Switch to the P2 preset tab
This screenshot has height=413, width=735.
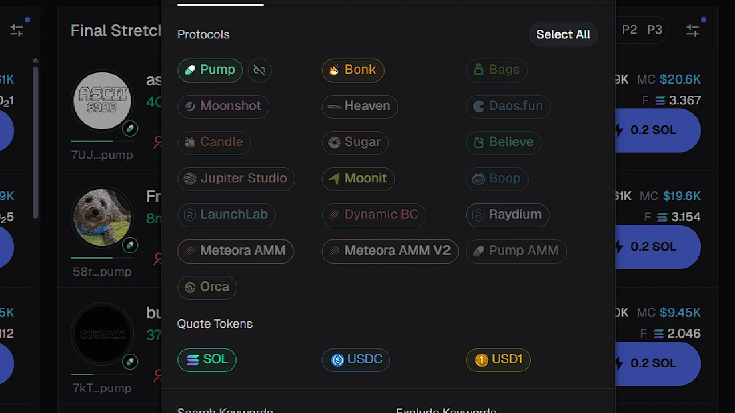pyautogui.click(x=630, y=29)
